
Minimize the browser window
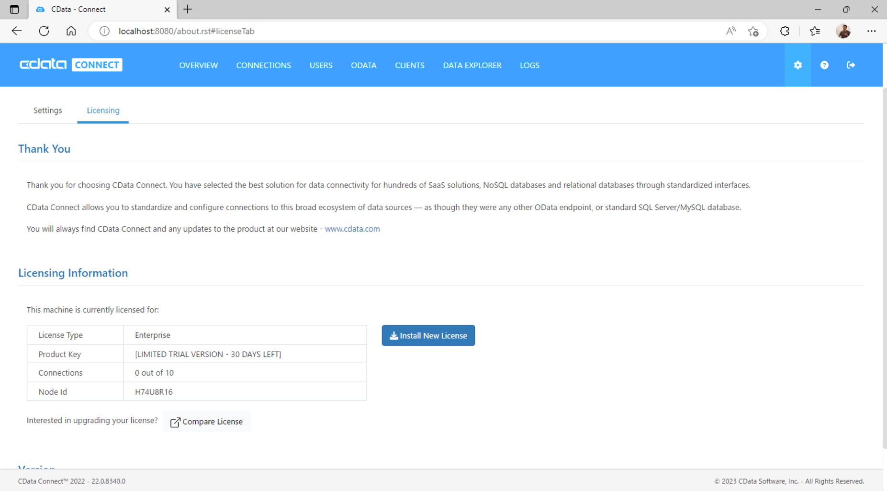point(818,10)
